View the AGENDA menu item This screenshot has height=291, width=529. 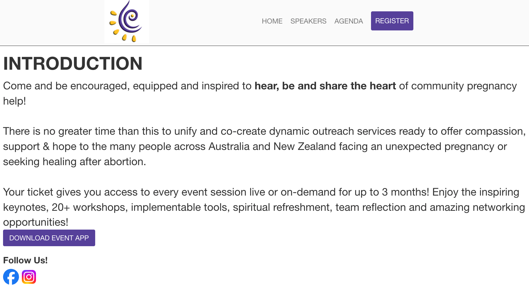[x=348, y=21]
